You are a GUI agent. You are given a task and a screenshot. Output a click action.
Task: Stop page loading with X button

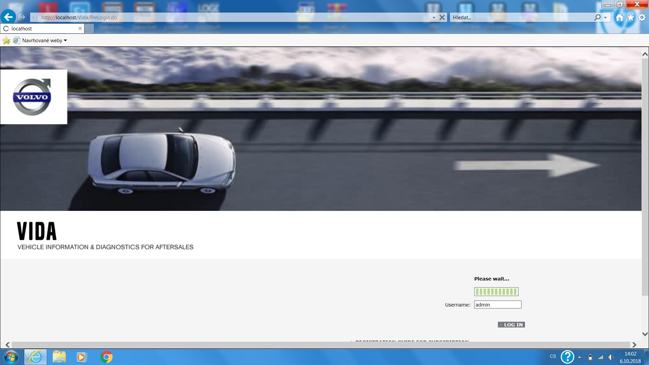pos(442,18)
